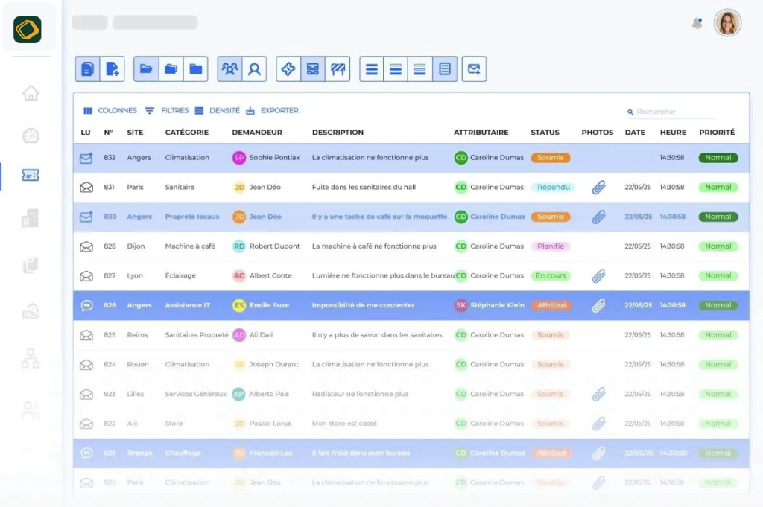
Task: Select the open folder filter icon
Action: [146, 69]
